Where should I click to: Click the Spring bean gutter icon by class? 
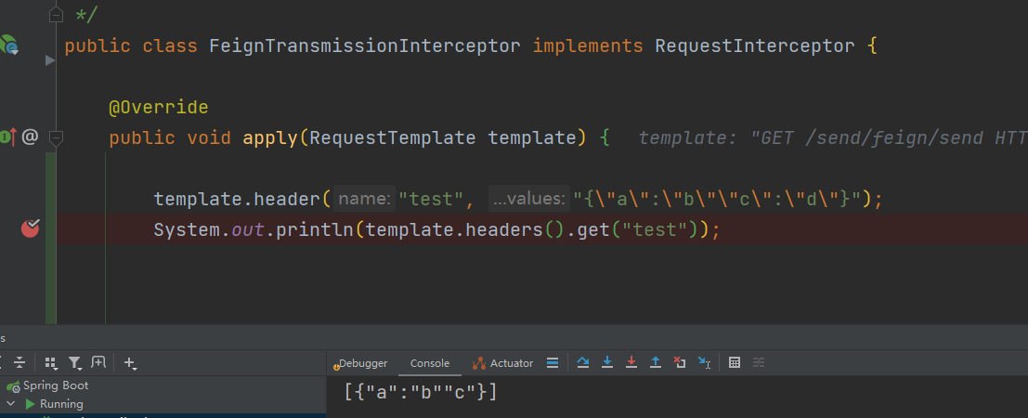click(x=9, y=45)
